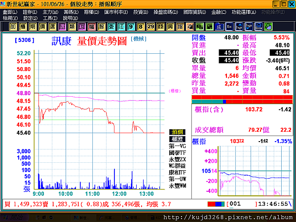The image size is (296, 222).
Task: Click the pink 綜 toolbar icon
Action: point(81,27)
